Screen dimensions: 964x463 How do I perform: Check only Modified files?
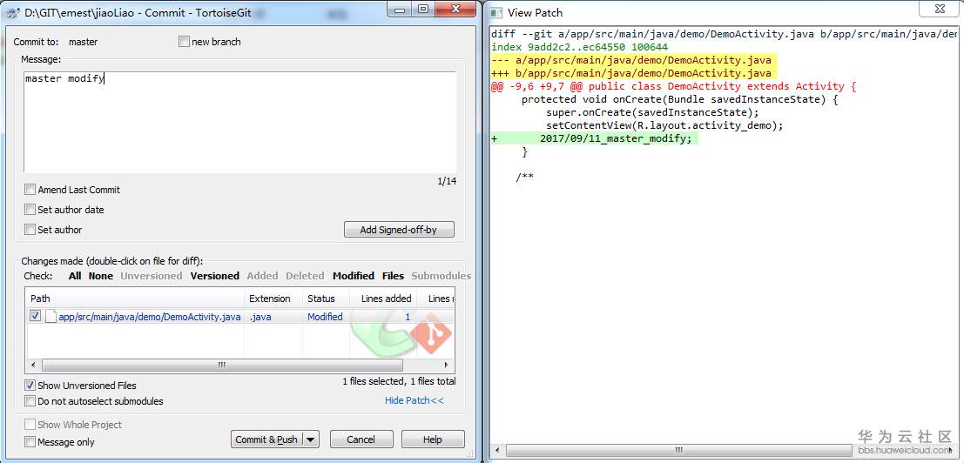(354, 276)
